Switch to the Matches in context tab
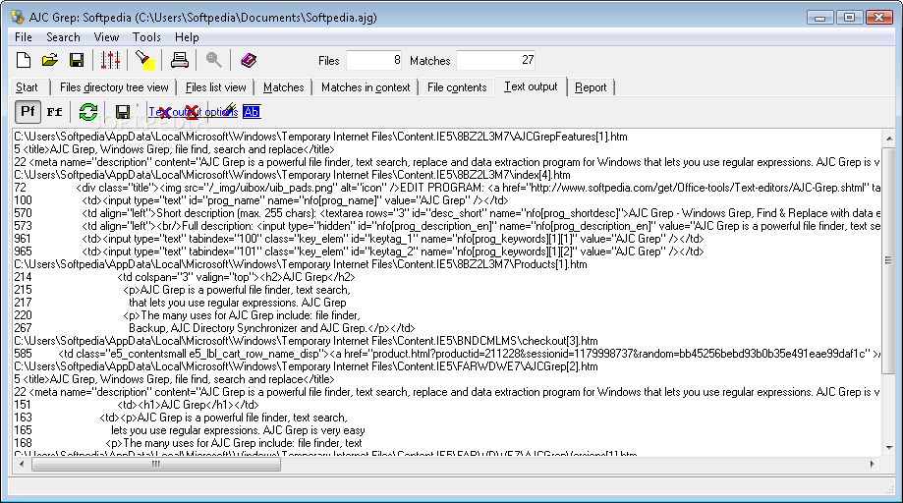Image resolution: width=903 pixels, height=503 pixels. coord(366,87)
